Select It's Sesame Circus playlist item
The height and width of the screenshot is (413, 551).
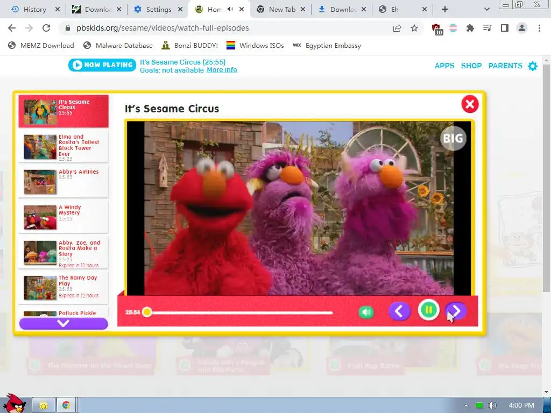click(x=63, y=111)
